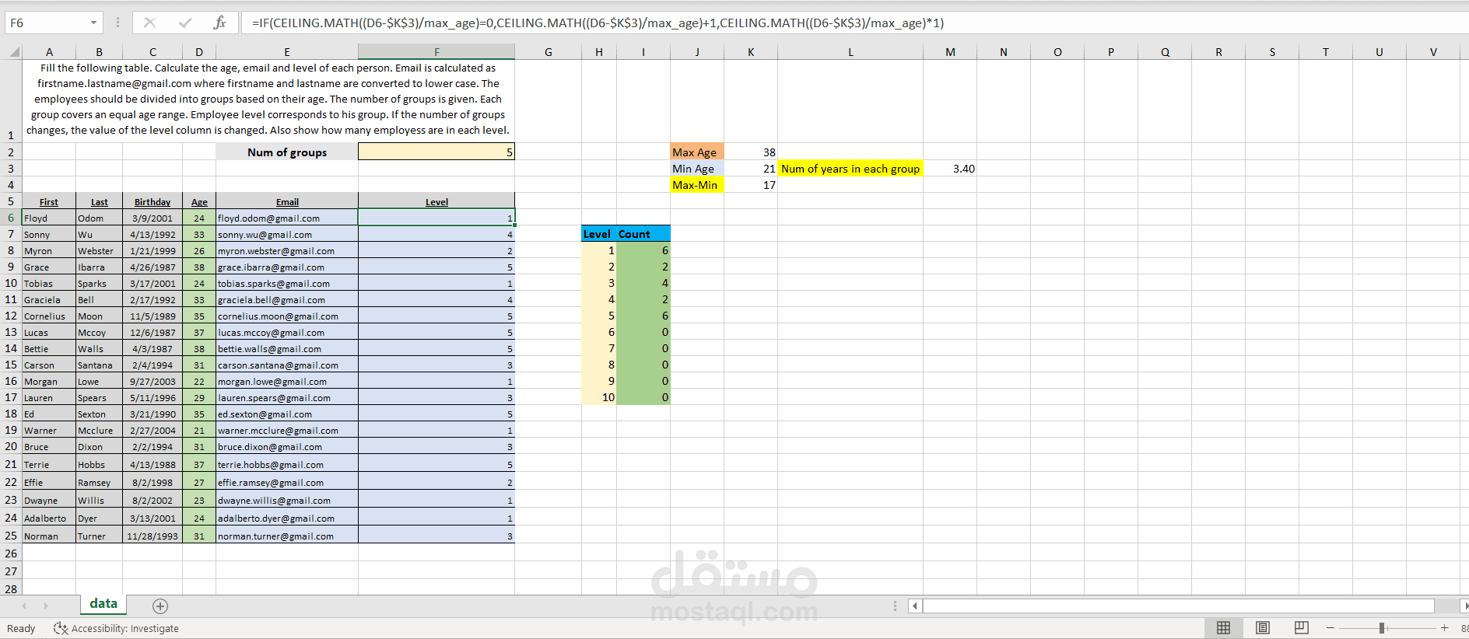Confirm the entry with the checkmark icon
This screenshot has height=639, width=1469.
[x=185, y=23]
